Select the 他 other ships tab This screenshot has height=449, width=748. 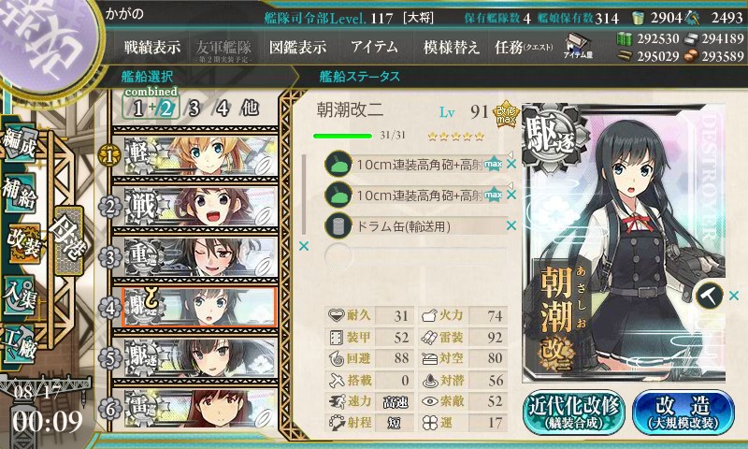[x=250, y=109]
